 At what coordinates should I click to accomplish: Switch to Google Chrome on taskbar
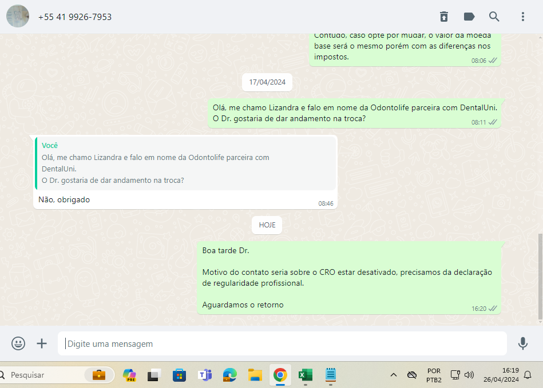click(280, 375)
